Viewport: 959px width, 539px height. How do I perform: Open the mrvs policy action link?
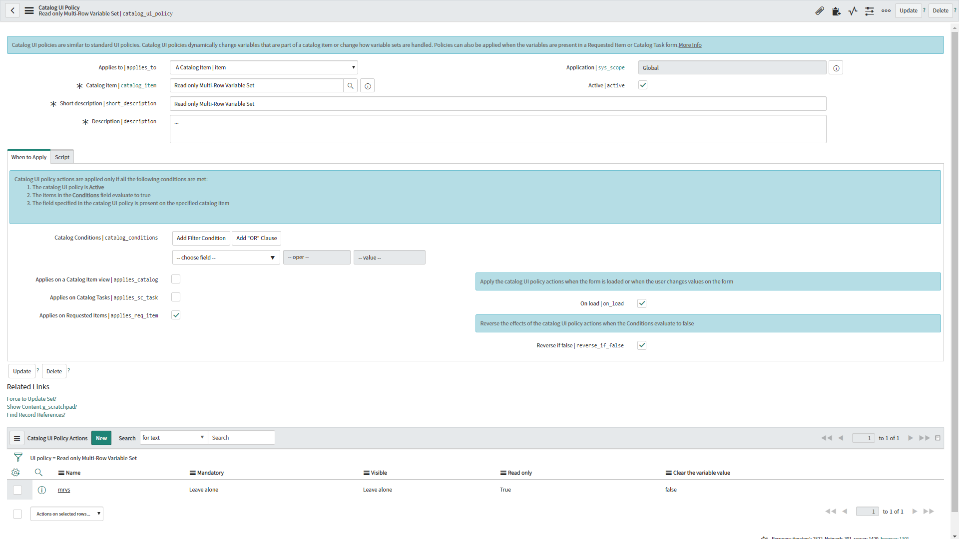[x=64, y=490]
